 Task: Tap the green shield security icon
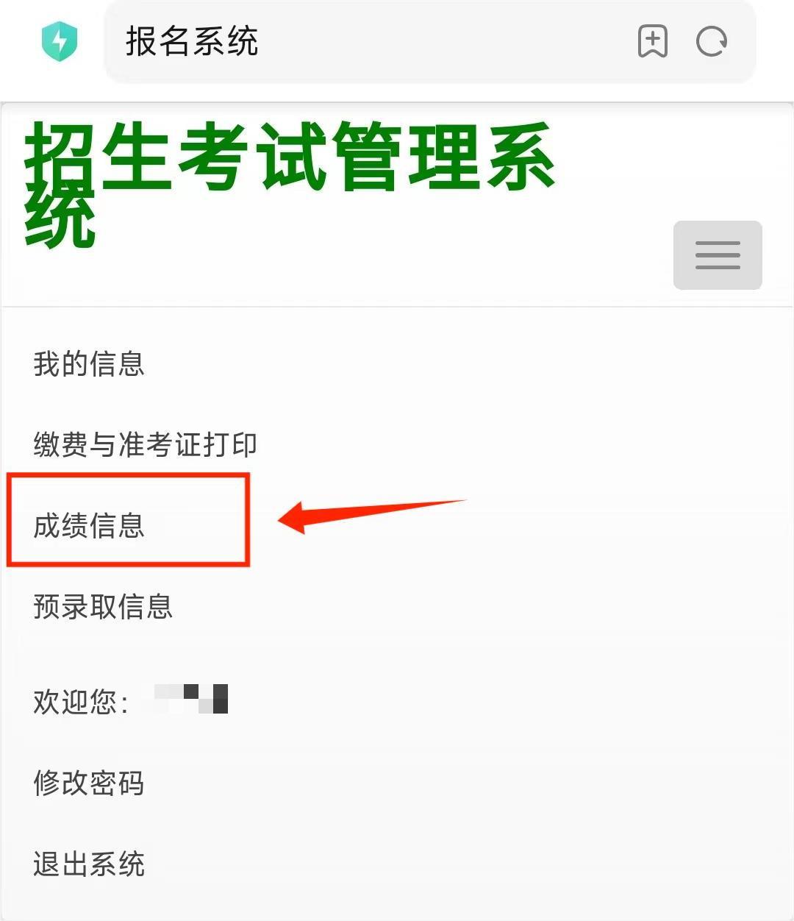(x=60, y=41)
